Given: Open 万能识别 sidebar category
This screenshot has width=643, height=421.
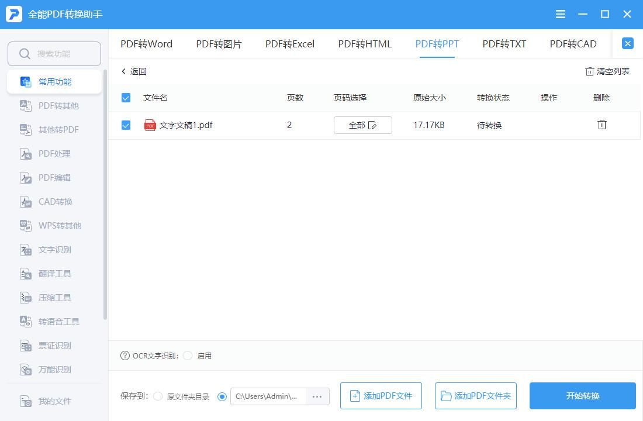Looking at the screenshot, I should point(54,370).
